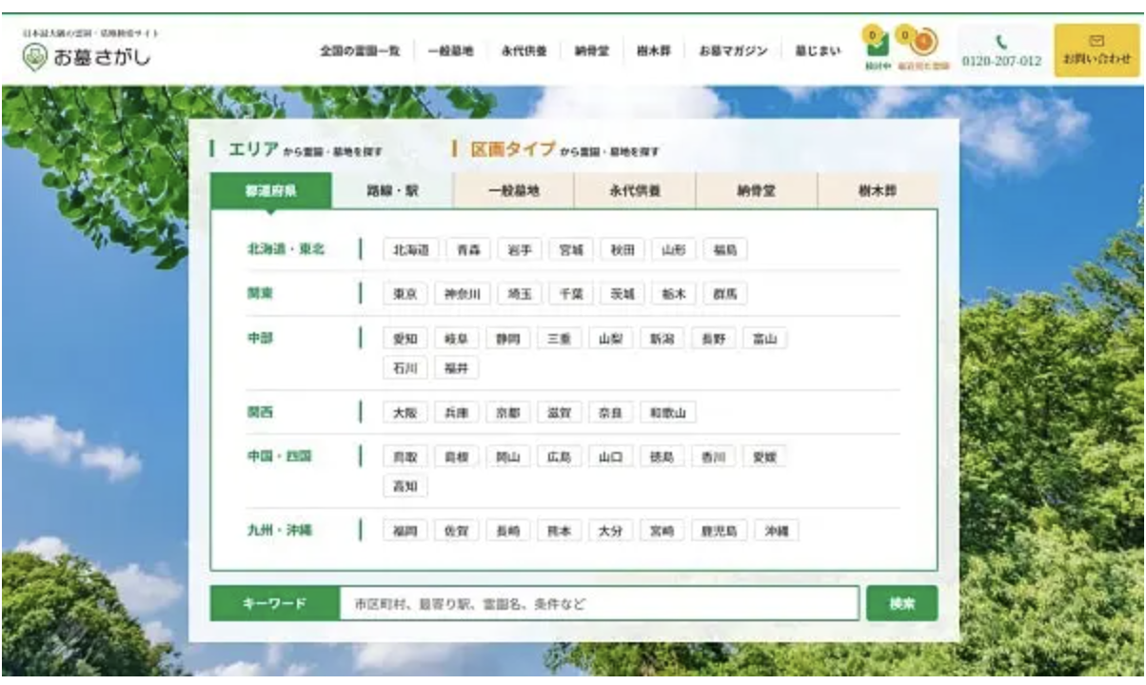The image size is (1146, 685).
Task: Select 沖縄 in the 九州・沖縄 row
Action: [776, 531]
